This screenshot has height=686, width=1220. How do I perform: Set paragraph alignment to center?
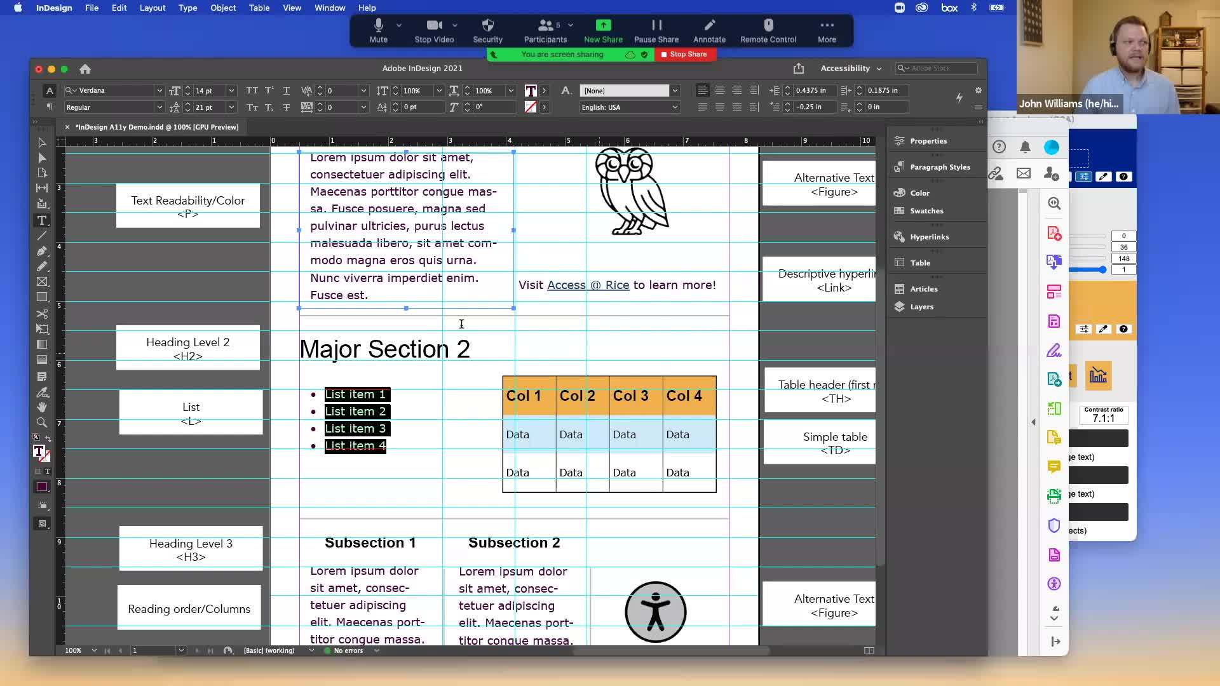(719, 90)
